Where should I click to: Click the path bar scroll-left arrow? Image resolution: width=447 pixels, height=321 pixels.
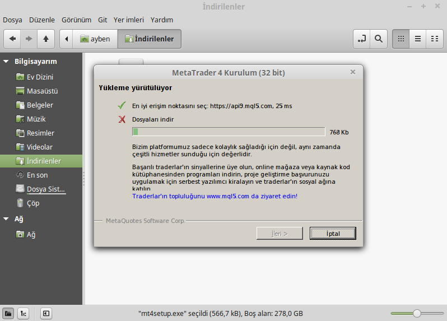pyautogui.click(x=67, y=39)
